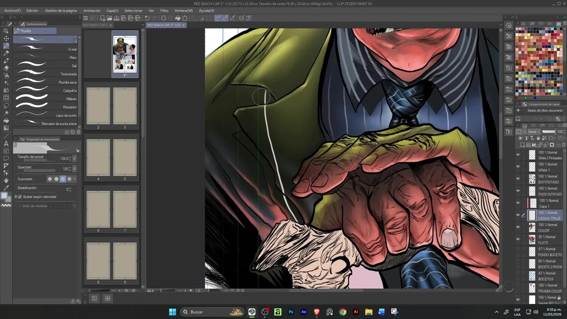Toggle visibility of FLATS layer

[518, 239]
